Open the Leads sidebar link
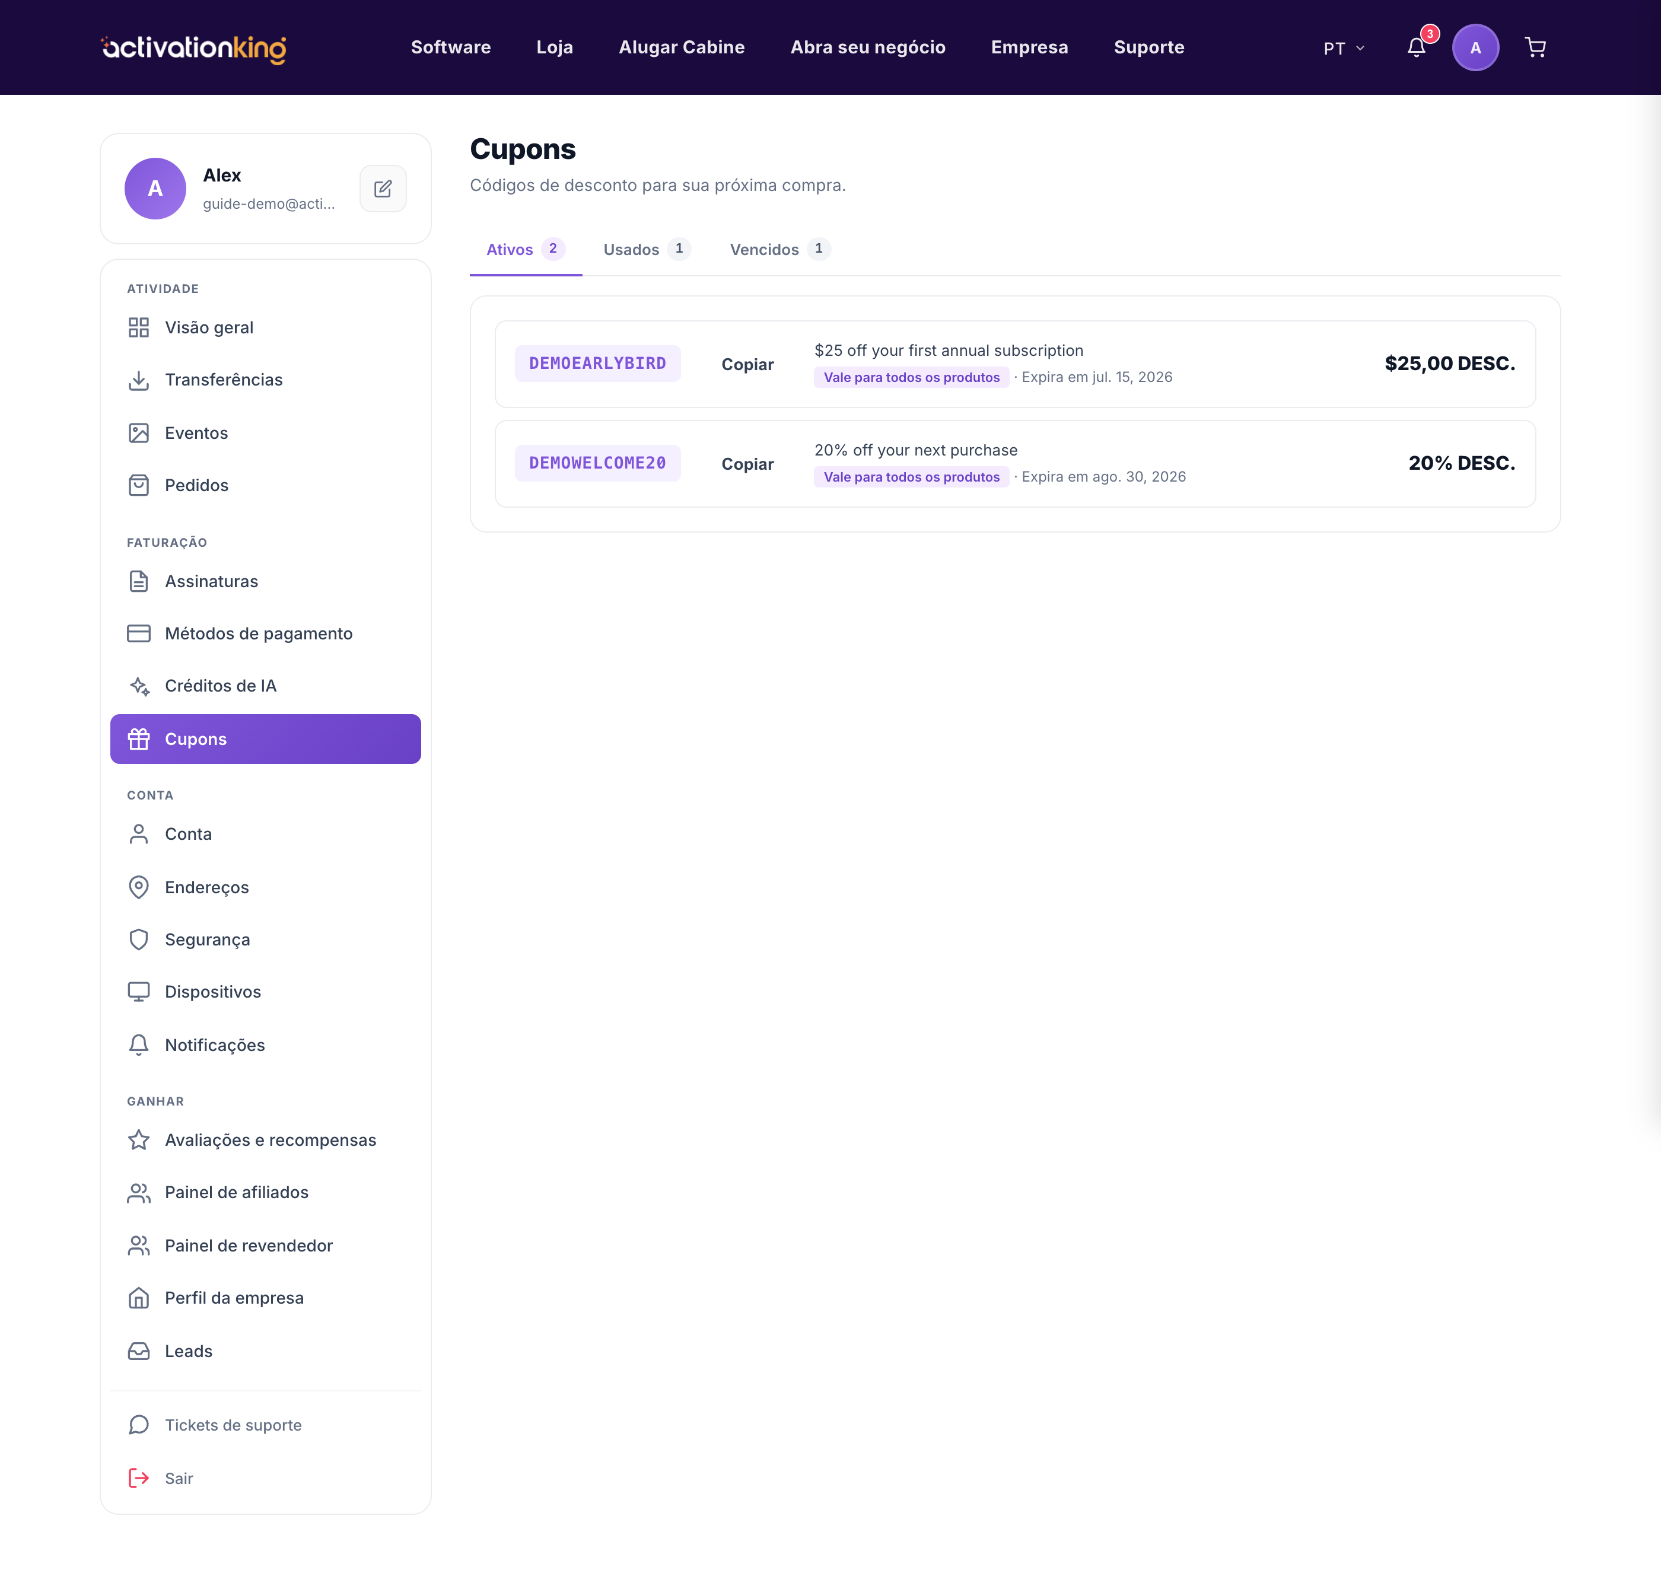This screenshot has height=1586, width=1661. [x=266, y=1351]
